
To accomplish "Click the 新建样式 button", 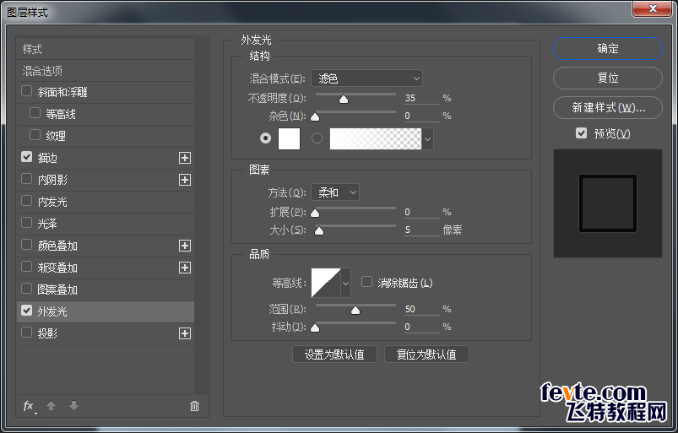I will 608,107.
